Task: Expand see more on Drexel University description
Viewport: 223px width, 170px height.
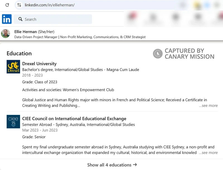Action: point(208,105)
